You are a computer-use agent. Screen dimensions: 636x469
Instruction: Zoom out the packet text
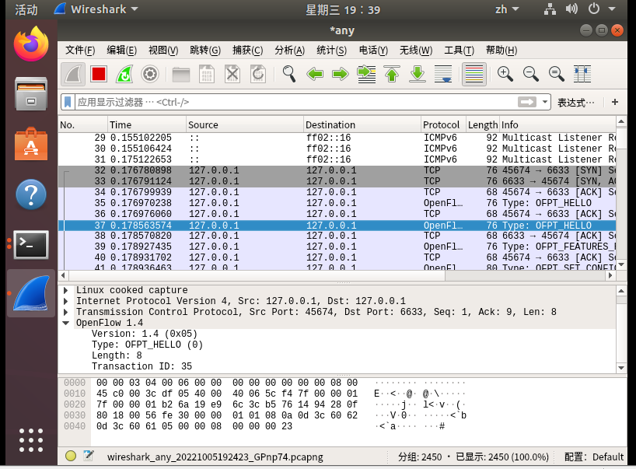530,74
